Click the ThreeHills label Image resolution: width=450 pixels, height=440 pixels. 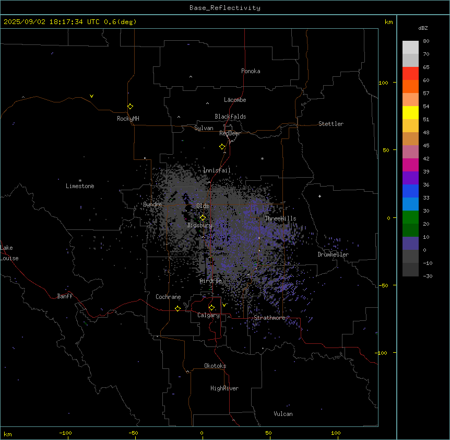[280, 218]
